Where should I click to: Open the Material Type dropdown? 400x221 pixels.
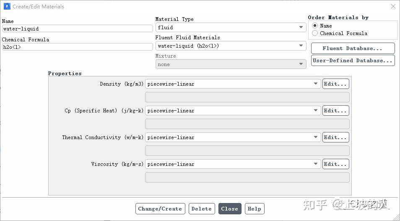pos(231,28)
